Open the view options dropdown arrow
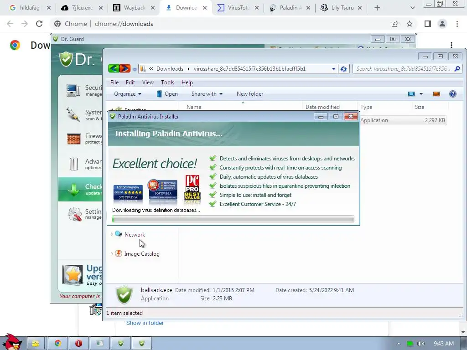Screen dimensions: 467x350 click(421, 94)
